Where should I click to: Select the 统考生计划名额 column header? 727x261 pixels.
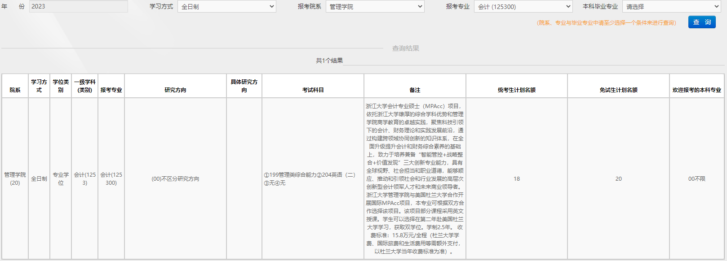[x=517, y=90]
